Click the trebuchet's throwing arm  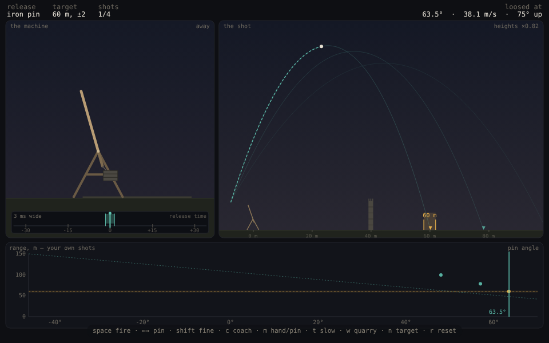[90, 122]
